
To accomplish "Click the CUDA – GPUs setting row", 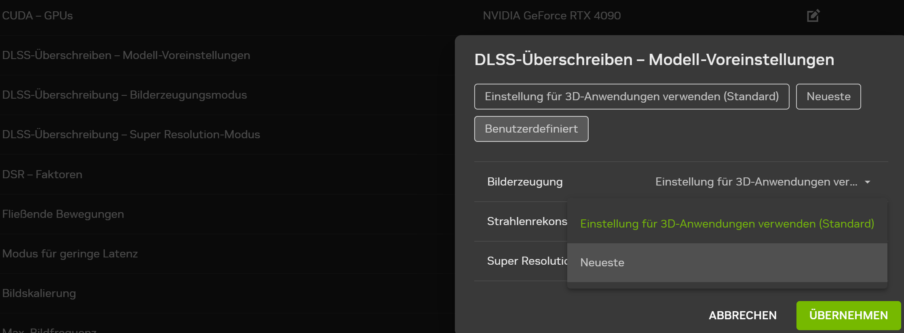I will click(x=38, y=16).
